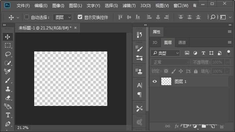
Task: Open the 文件(F) menu
Action: click(23, 6)
